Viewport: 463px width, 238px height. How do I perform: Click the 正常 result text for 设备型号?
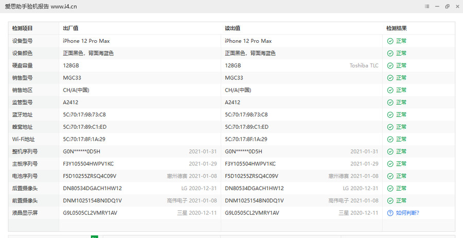pyautogui.click(x=401, y=41)
